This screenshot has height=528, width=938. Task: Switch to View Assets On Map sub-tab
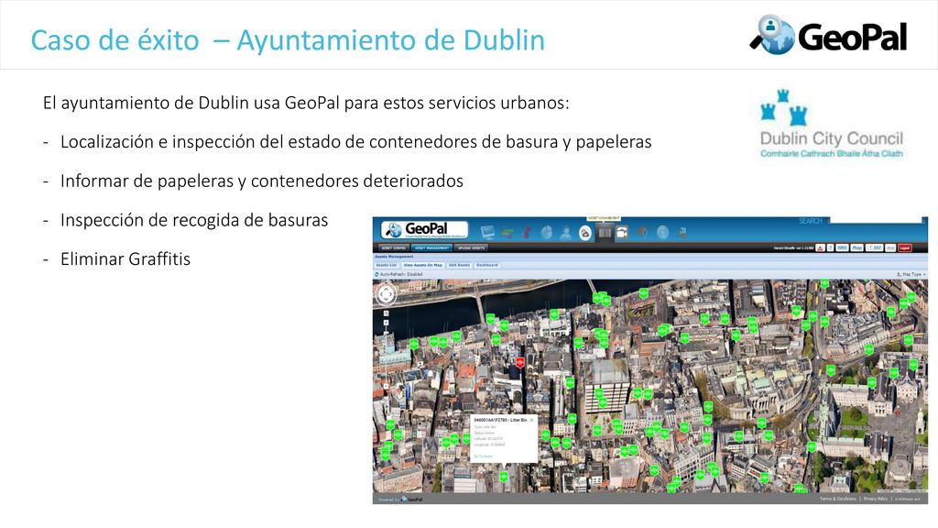click(x=422, y=265)
